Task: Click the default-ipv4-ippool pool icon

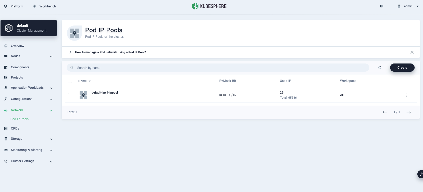Action: click(x=83, y=95)
